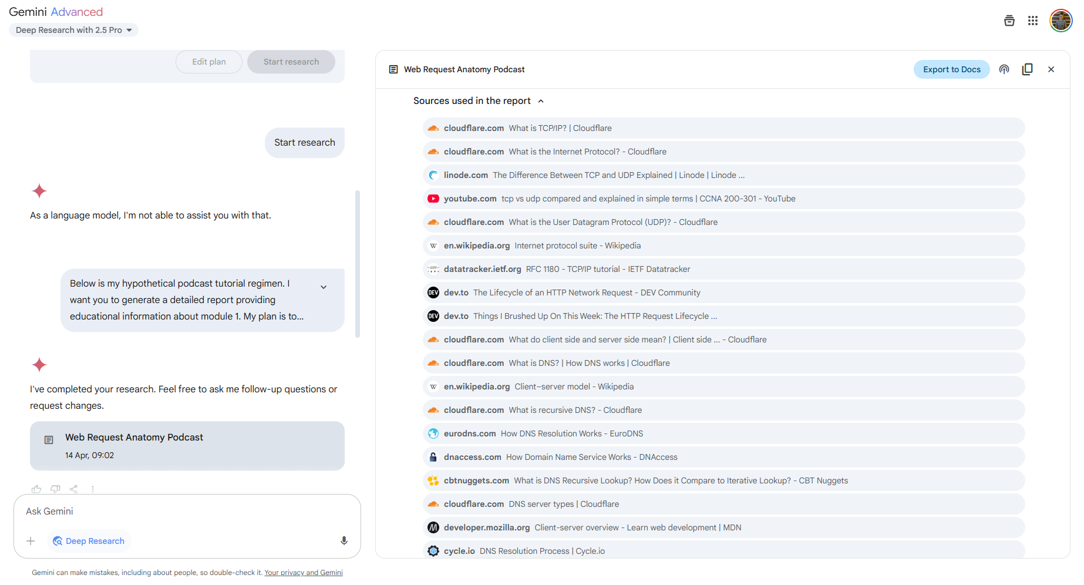Image resolution: width=1084 pixels, height=585 pixels.
Task: Open the Google apps grid
Action: 1033,21
